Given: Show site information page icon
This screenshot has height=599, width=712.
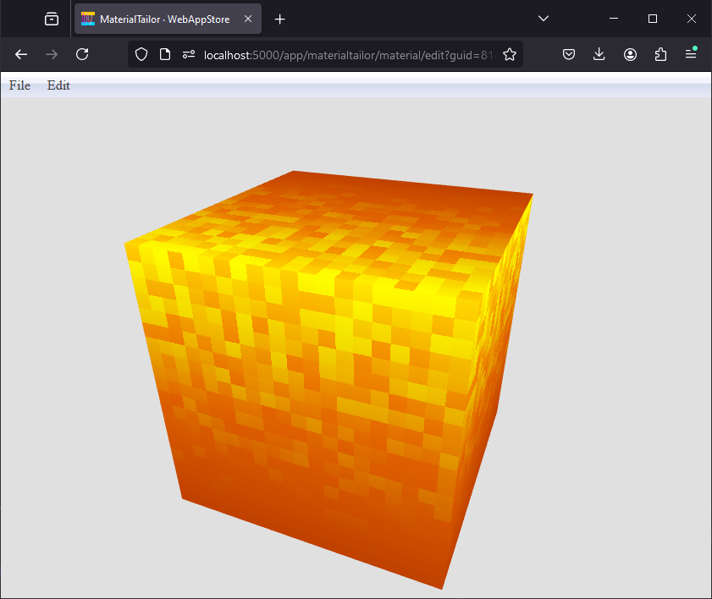Looking at the screenshot, I should (165, 54).
